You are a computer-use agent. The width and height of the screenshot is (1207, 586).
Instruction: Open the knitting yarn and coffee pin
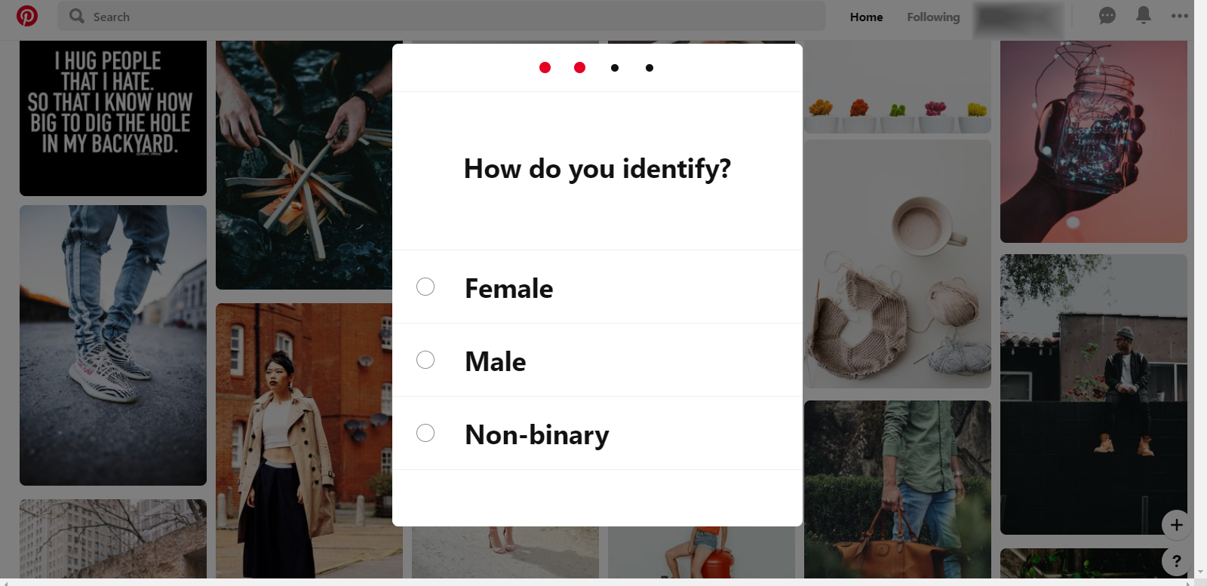(898, 264)
